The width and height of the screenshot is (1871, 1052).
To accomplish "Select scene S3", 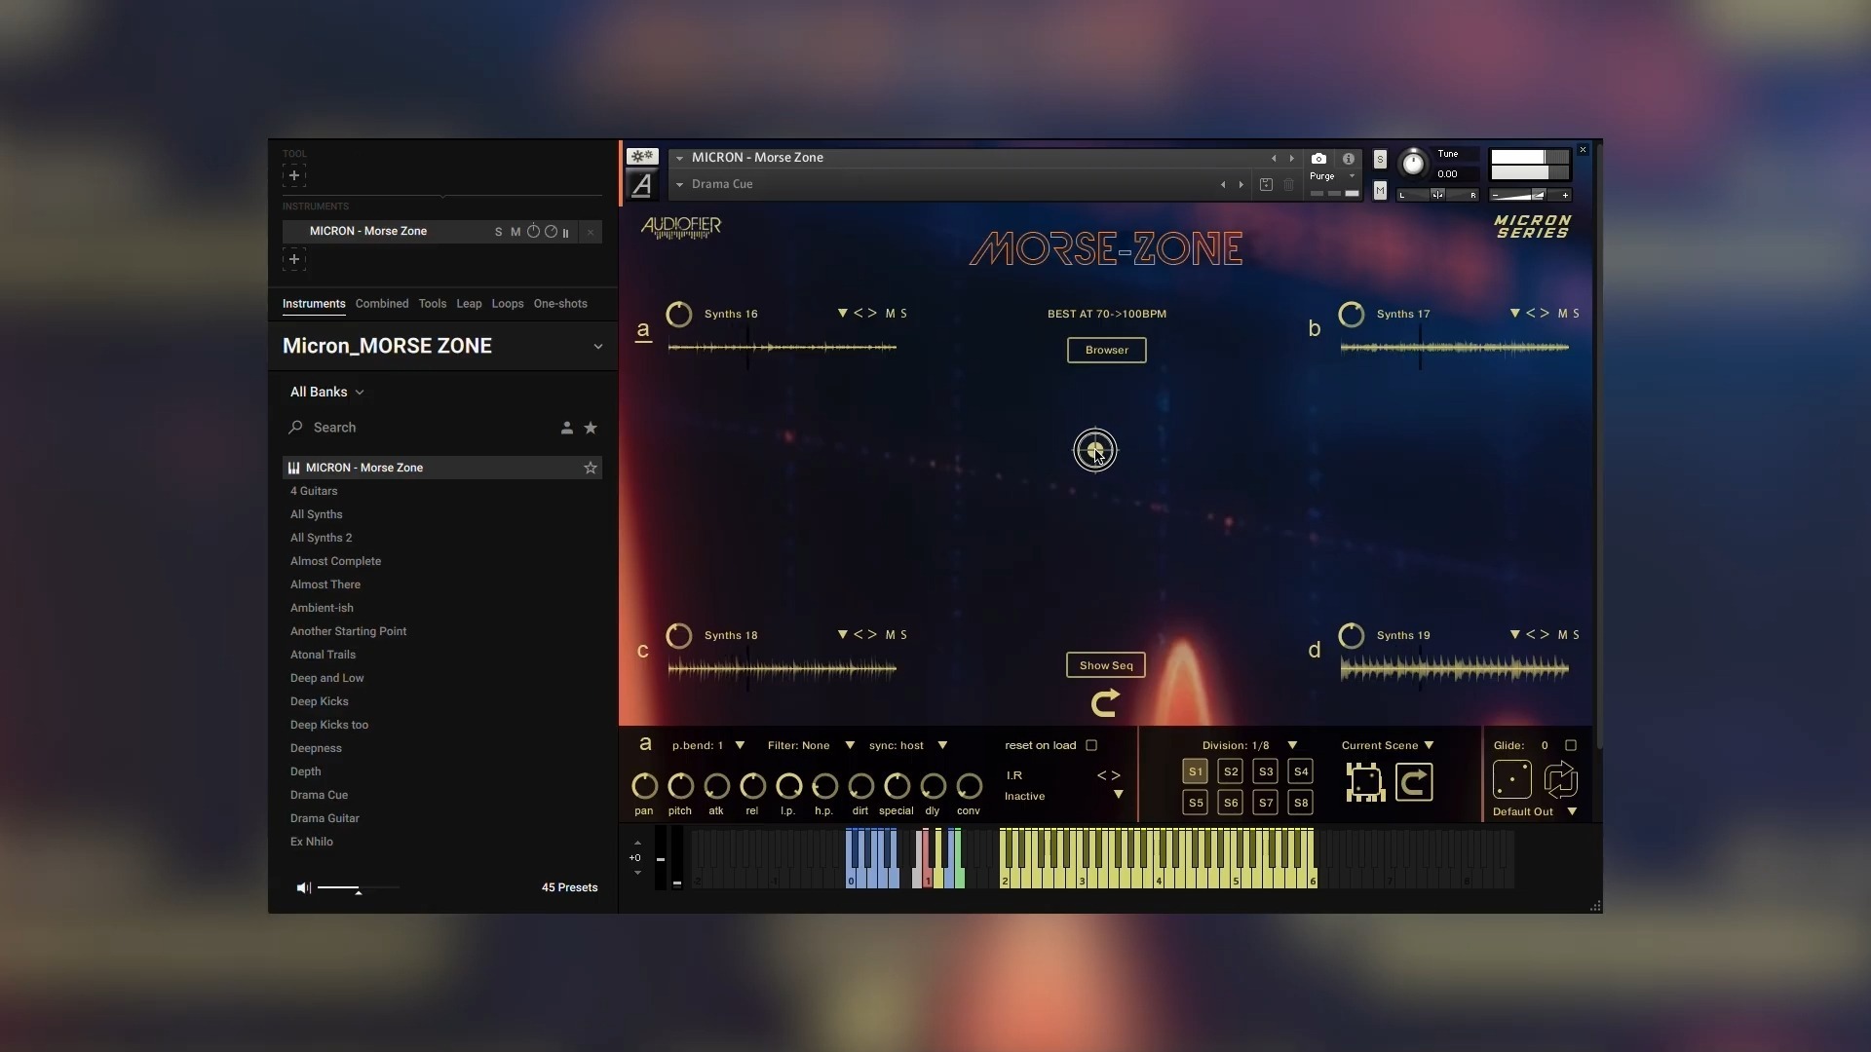I will 1266,771.
